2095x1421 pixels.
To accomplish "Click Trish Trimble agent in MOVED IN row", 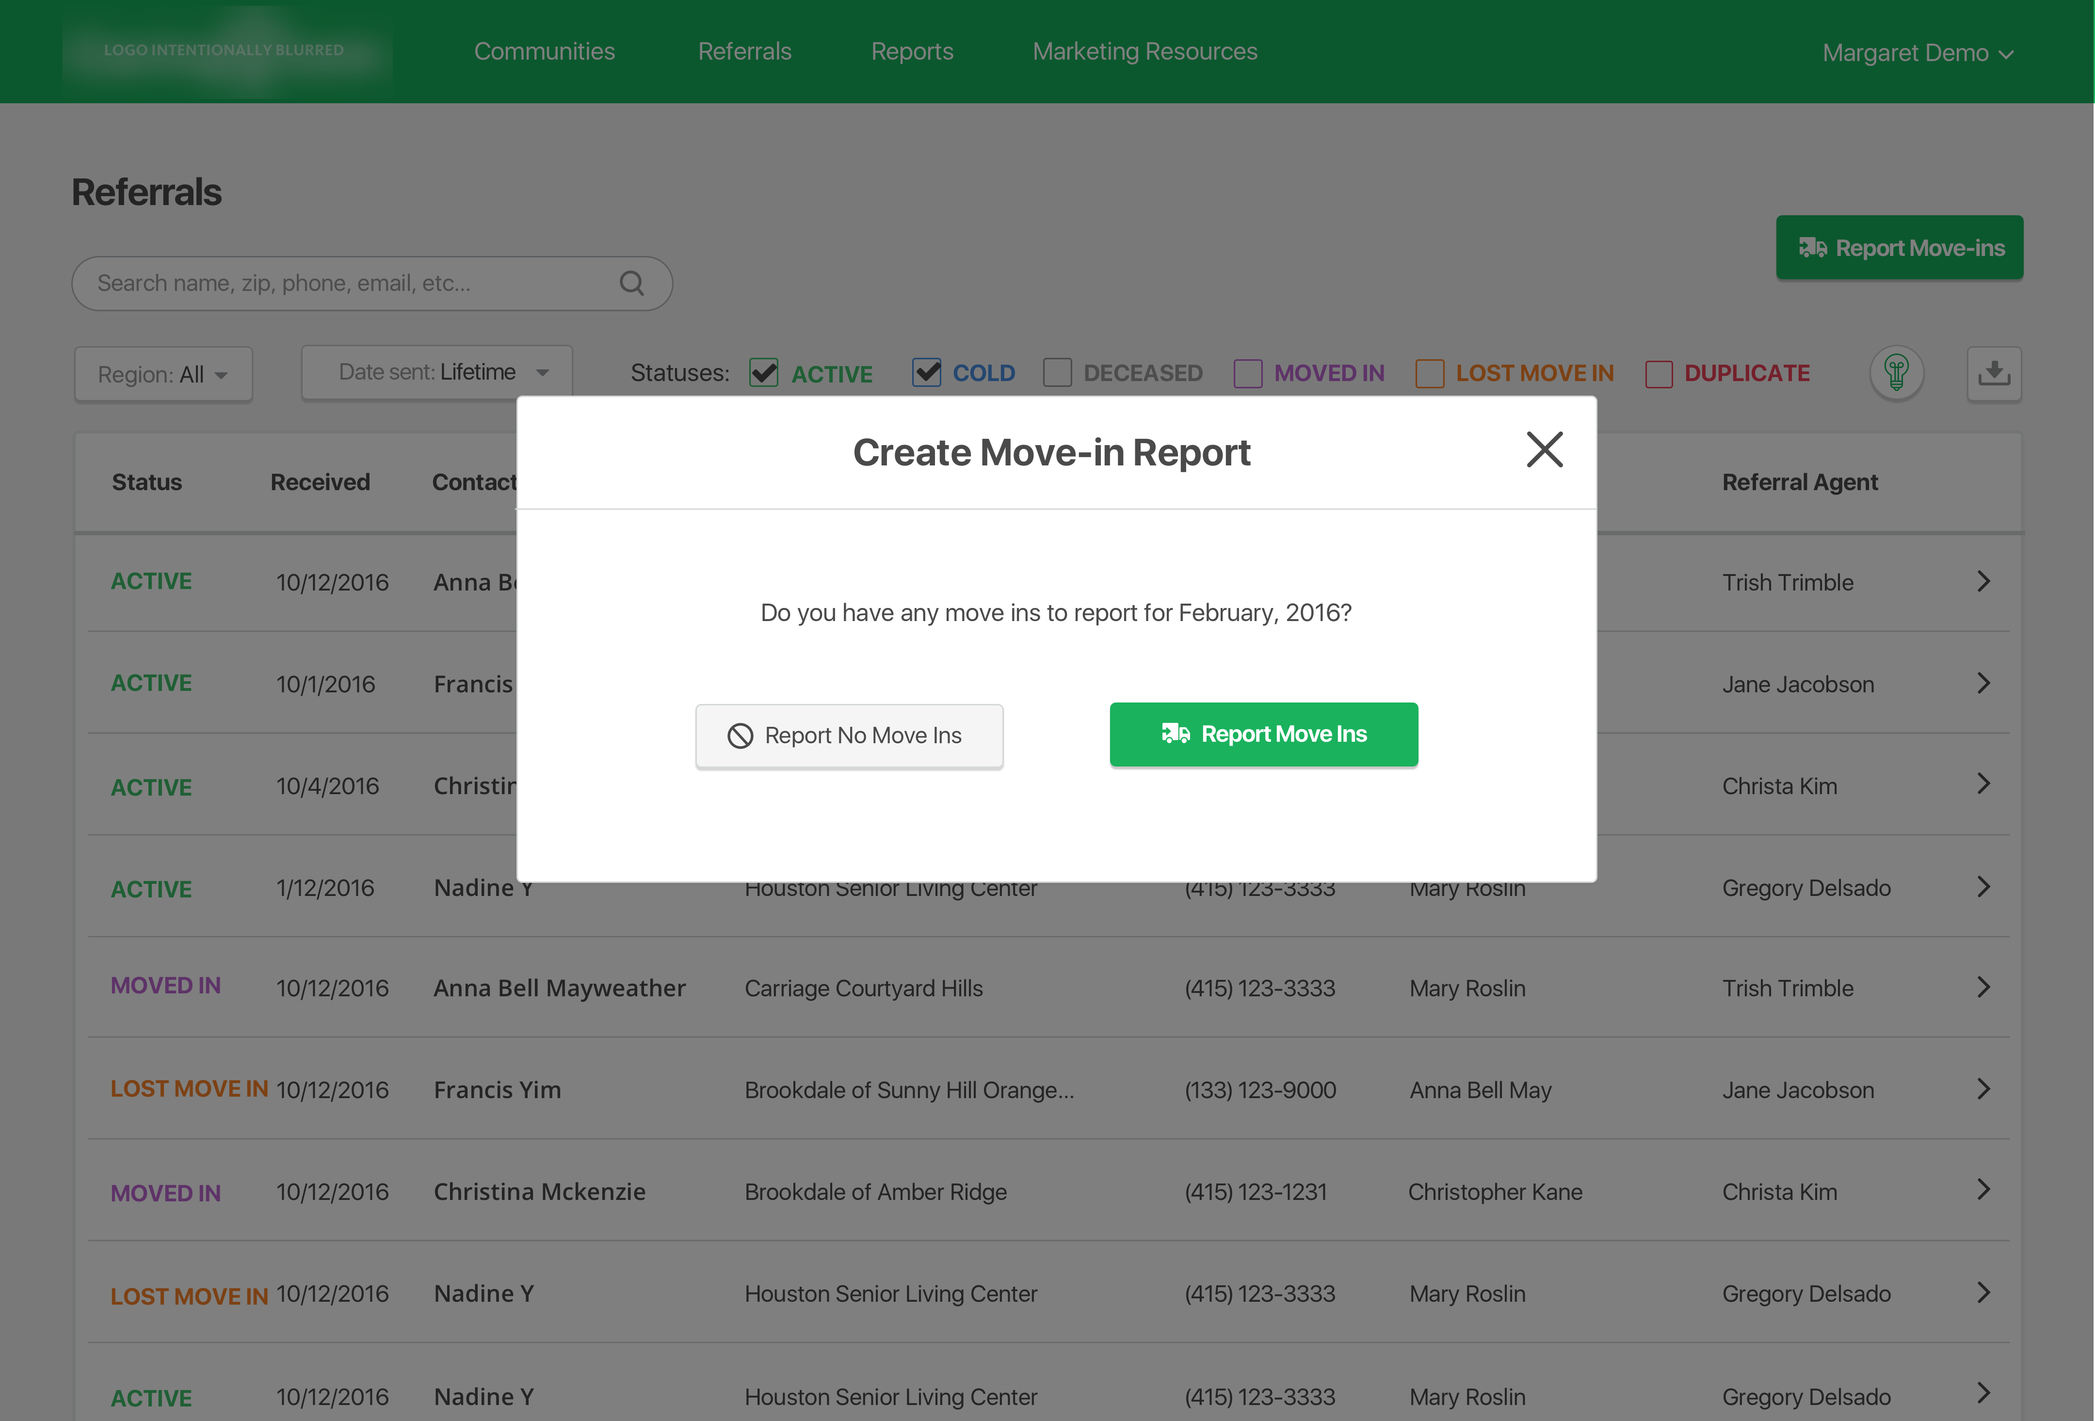I will coord(1788,988).
